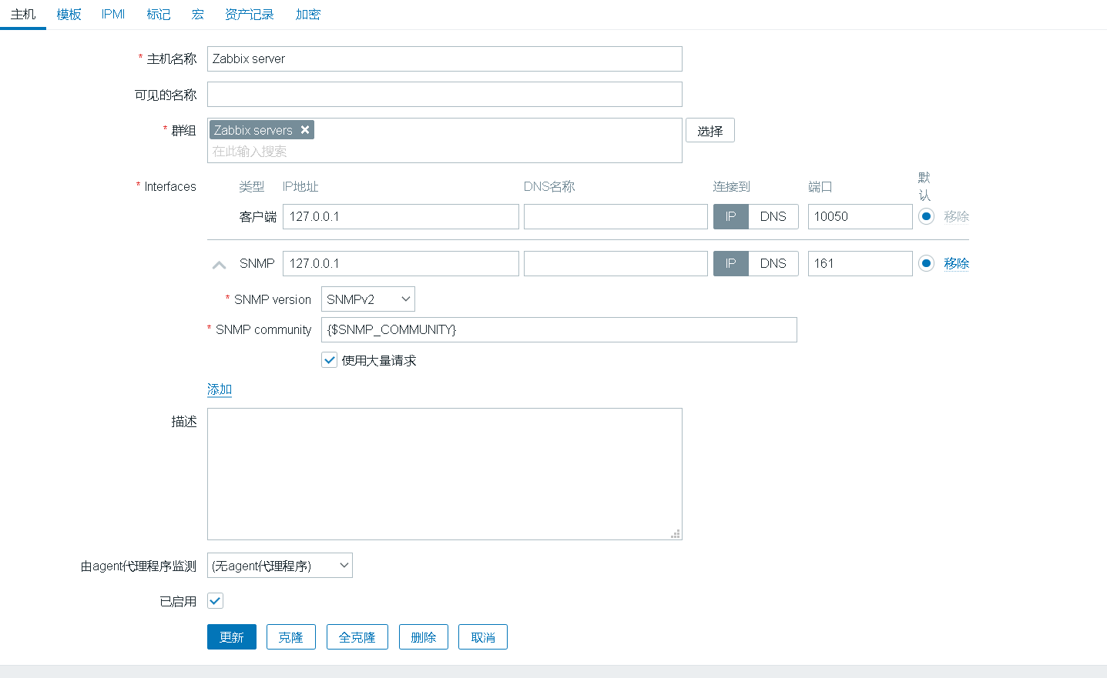Collapse the SNMP interface details chevron
The height and width of the screenshot is (678, 1107).
coord(219,265)
